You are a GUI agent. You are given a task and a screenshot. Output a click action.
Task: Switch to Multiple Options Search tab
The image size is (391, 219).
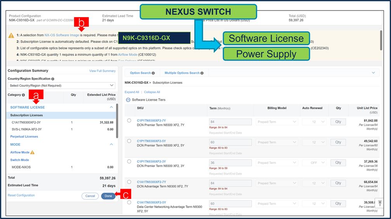182,73
